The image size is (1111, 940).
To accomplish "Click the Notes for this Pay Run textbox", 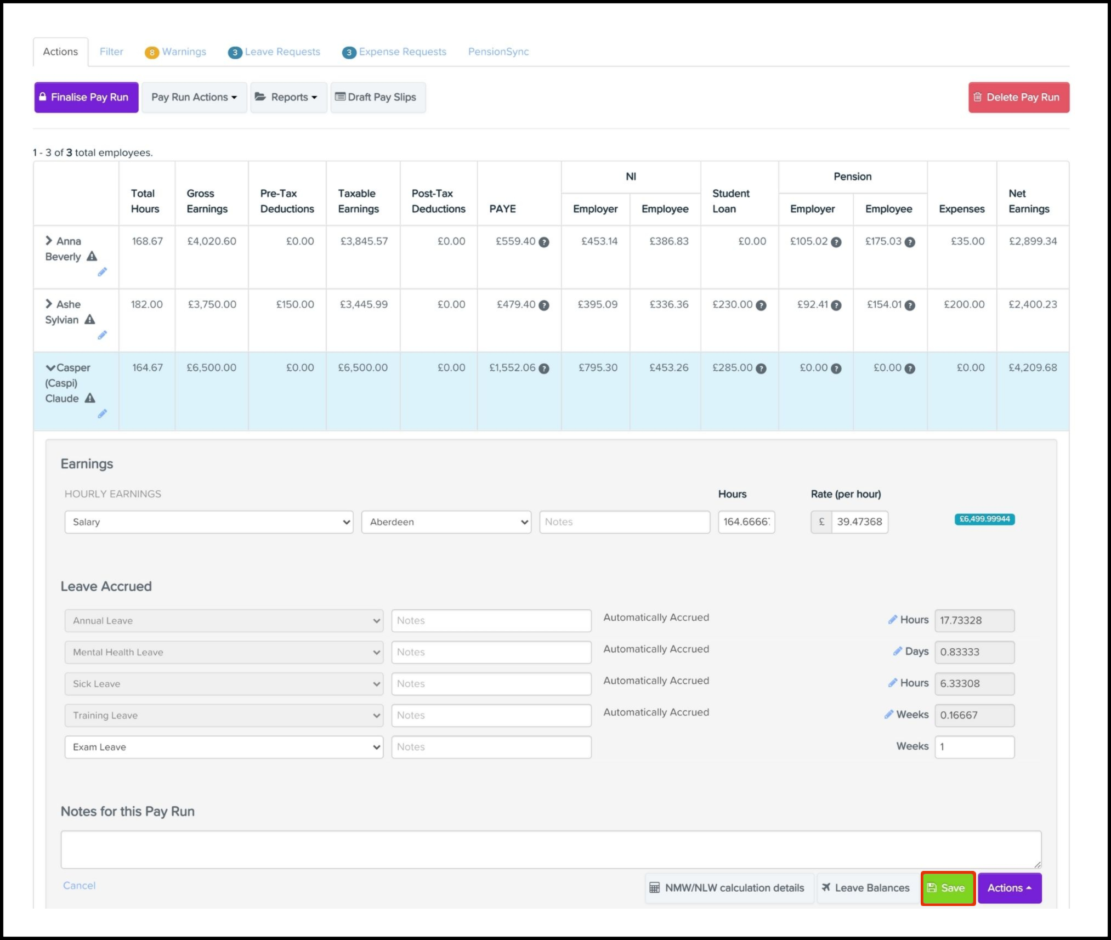I will click(550, 850).
